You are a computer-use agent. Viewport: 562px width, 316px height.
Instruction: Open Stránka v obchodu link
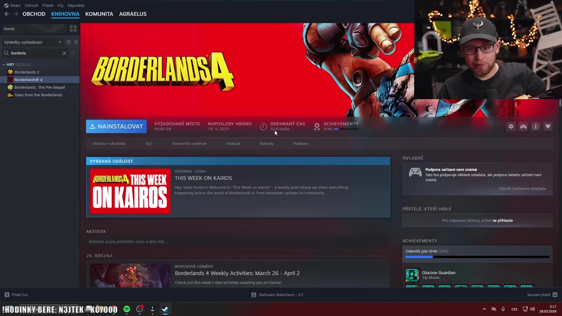(109, 144)
